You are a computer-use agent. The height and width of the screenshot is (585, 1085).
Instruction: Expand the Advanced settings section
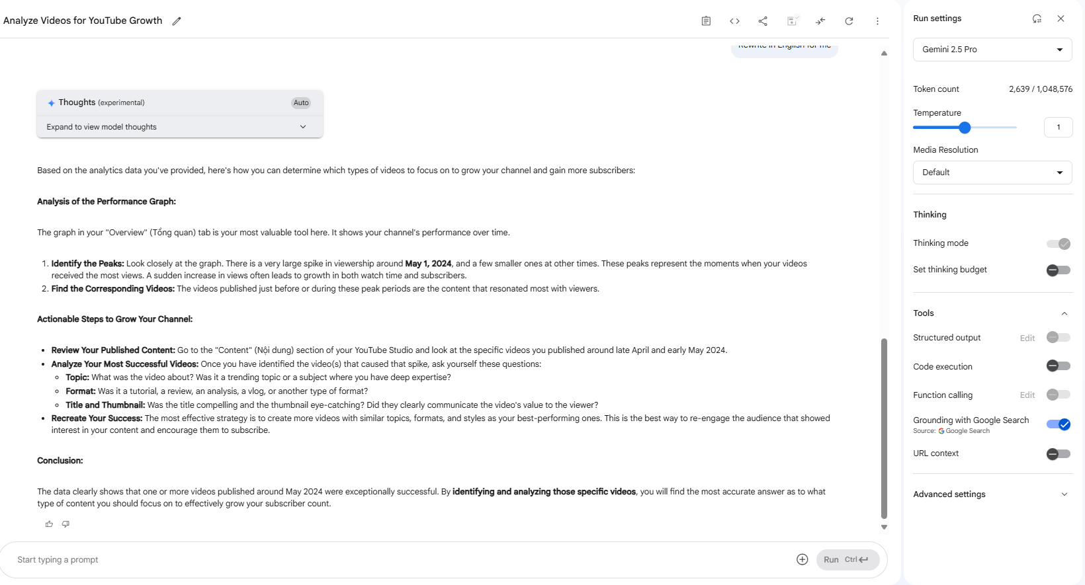[992, 494]
